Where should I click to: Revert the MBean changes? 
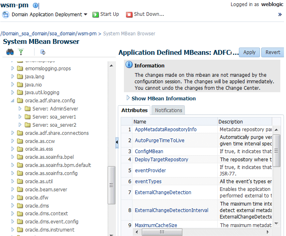[273, 52]
